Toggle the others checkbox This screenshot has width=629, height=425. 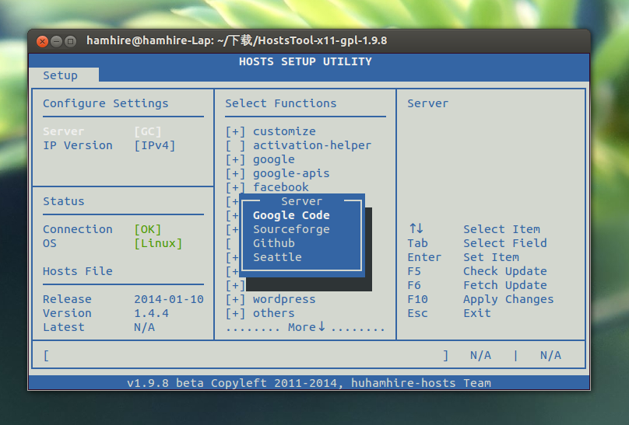click(x=235, y=313)
